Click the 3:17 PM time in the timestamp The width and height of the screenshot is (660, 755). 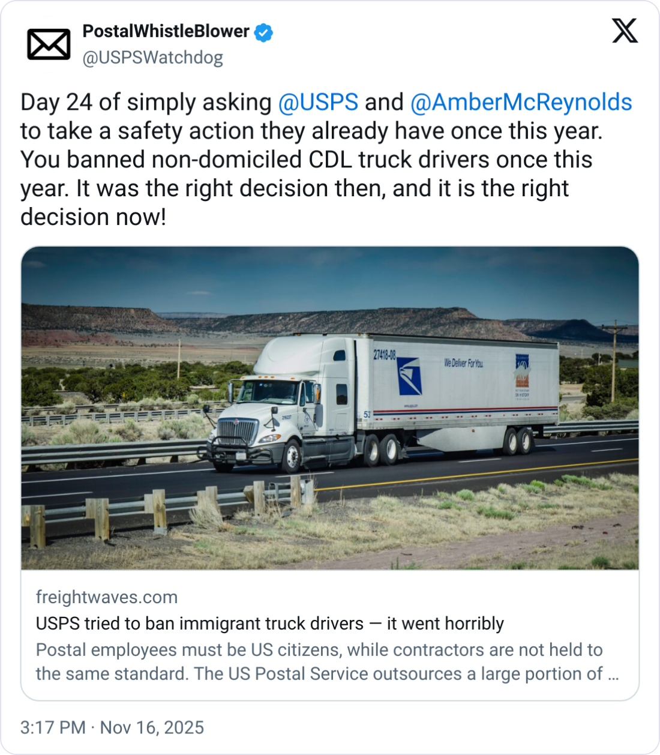pyautogui.click(x=53, y=727)
